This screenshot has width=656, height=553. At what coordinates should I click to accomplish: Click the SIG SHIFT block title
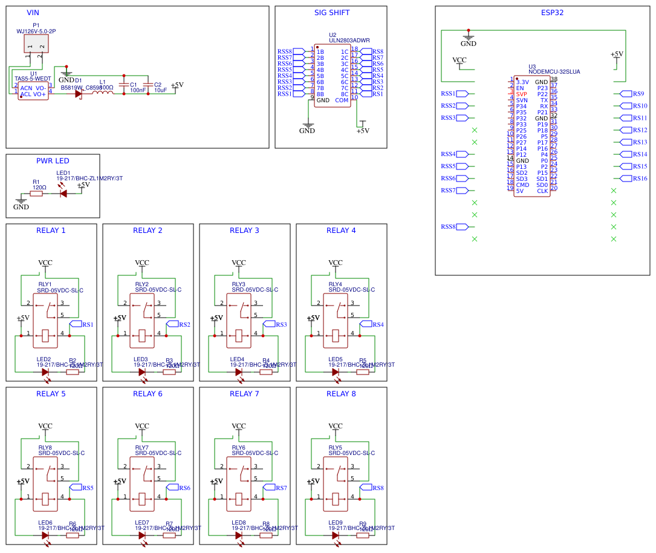(x=332, y=13)
